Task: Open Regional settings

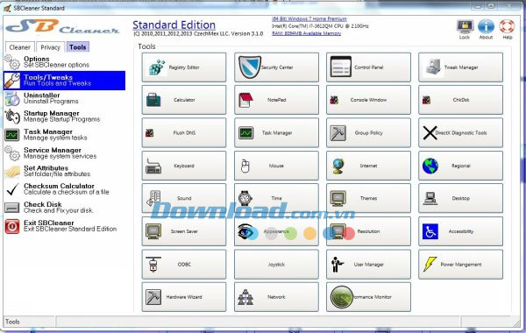Action: tap(460, 166)
